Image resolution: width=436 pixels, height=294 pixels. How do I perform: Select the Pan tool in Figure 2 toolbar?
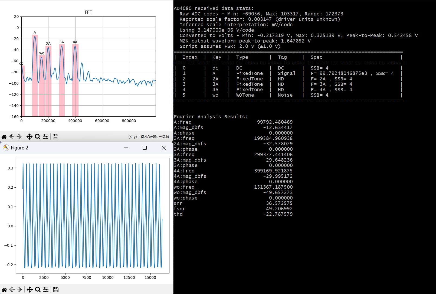point(29,290)
